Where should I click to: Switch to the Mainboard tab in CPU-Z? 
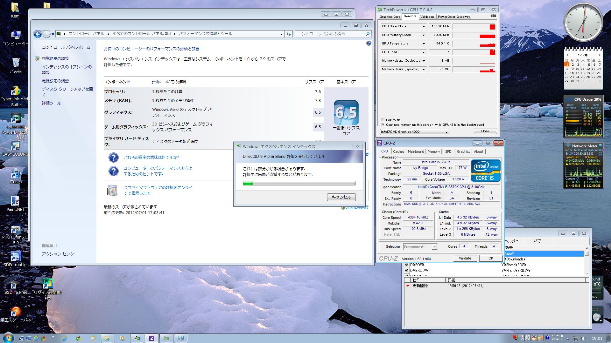[416, 151]
